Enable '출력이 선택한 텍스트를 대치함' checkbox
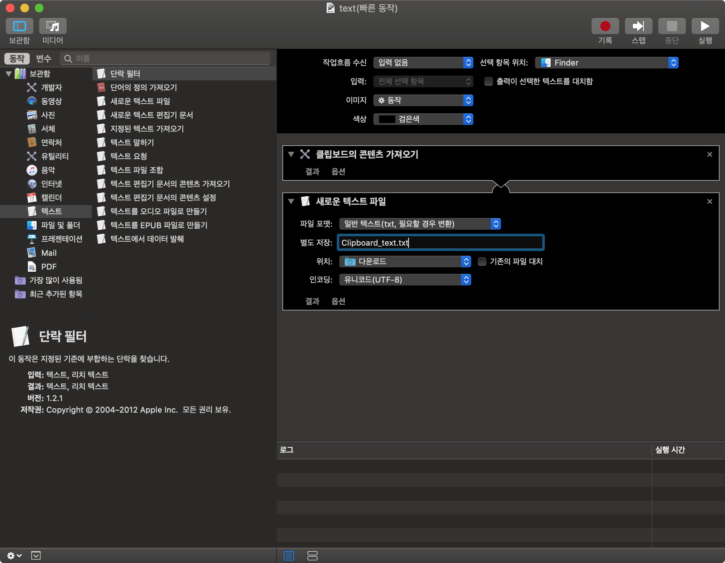725x563 pixels. [x=489, y=82]
